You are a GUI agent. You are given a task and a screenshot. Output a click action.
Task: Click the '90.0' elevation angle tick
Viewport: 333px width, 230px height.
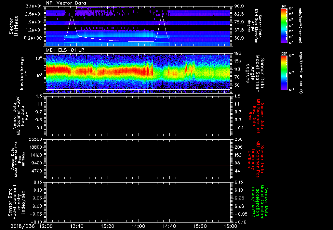coord(239,6)
